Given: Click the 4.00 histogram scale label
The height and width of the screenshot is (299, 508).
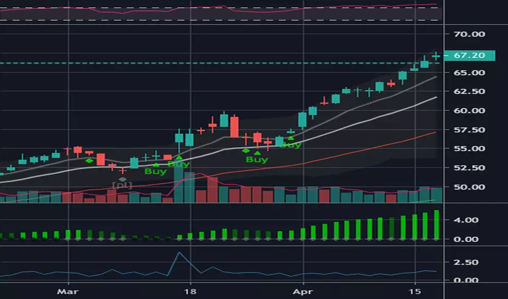Looking at the screenshot, I should 466,220.
